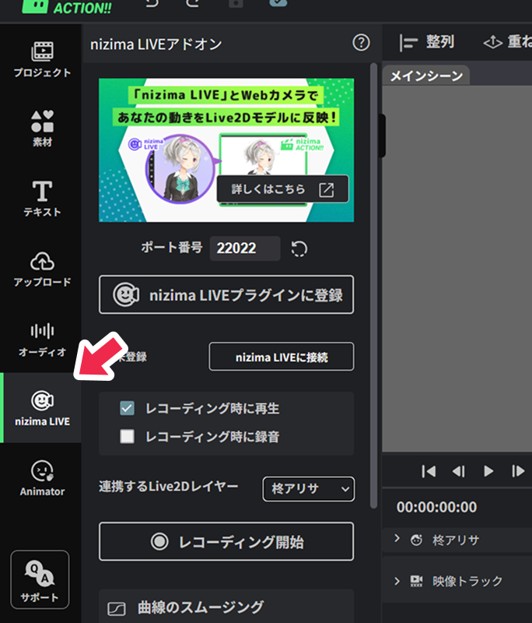Open the アップロード panel

tap(41, 269)
